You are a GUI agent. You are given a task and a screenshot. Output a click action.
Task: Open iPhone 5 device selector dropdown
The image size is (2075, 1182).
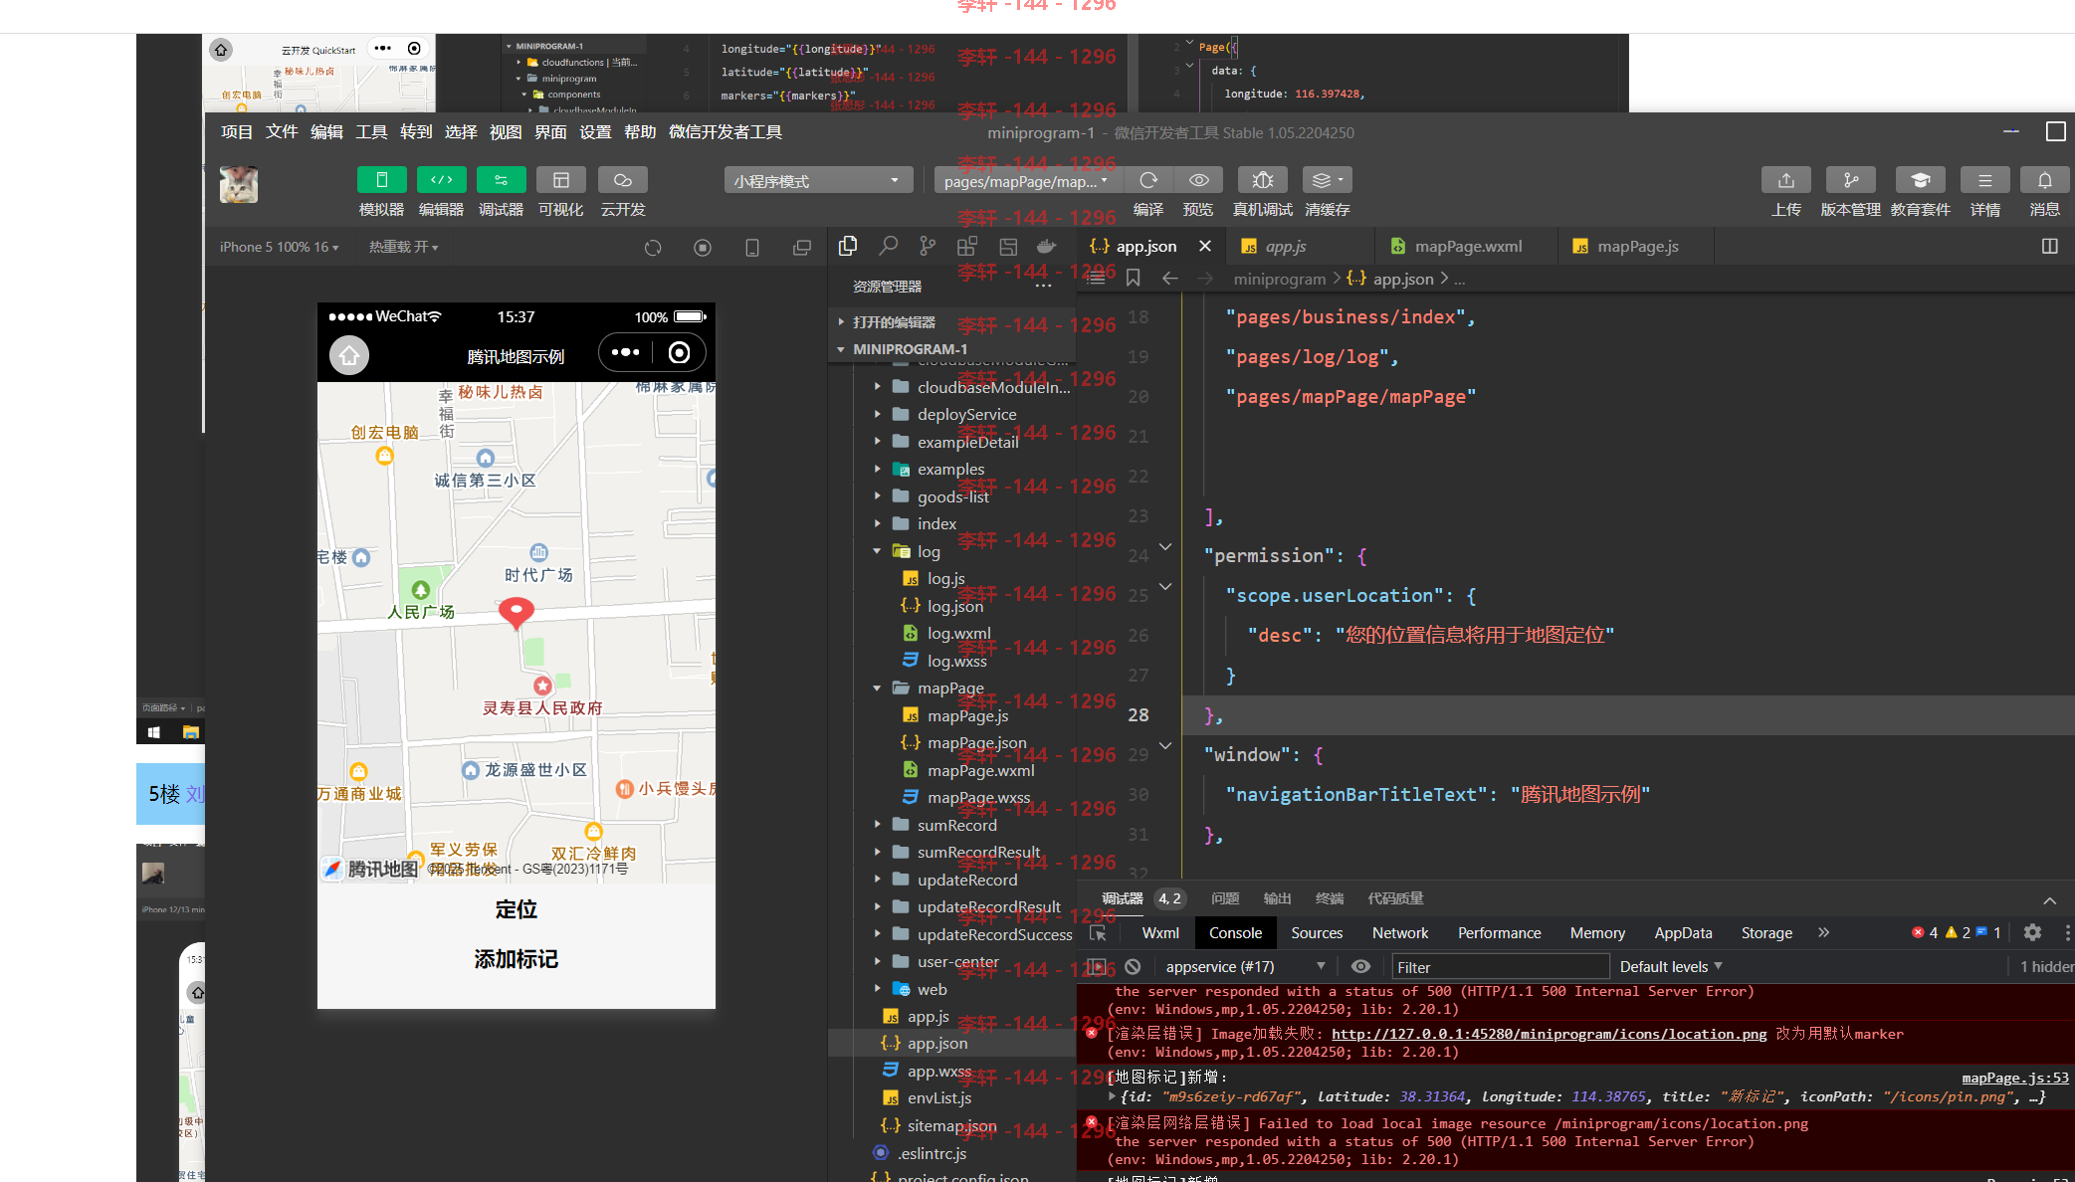click(279, 247)
